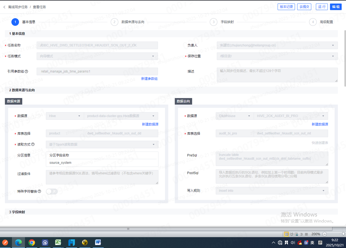Click the 新建参数组 link
Screen dimensions: 346x248
[x=149, y=79]
